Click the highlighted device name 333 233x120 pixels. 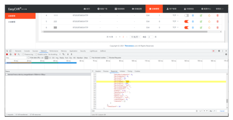[55, 28]
